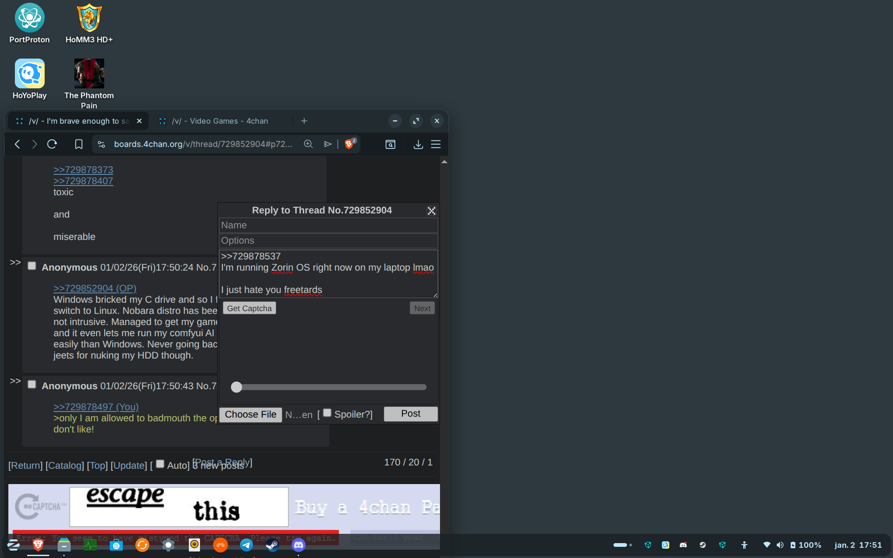Image resolution: width=893 pixels, height=558 pixels.
Task: Tick checkbox on 17:50:24 Anonymous post
Action: click(x=32, y=266)
